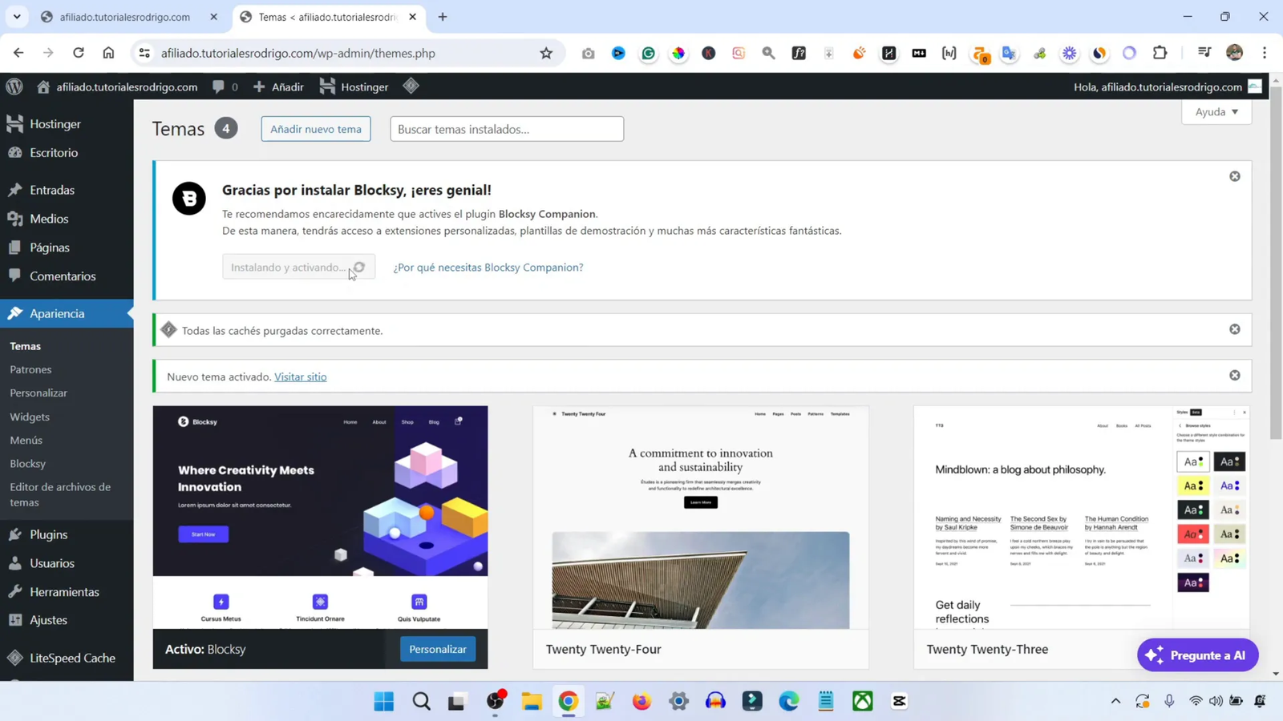Viewport: 1283px width, 721px height.
Task: Expand the hidden icons chevron on the taskbar
Action: (1115, 701)
